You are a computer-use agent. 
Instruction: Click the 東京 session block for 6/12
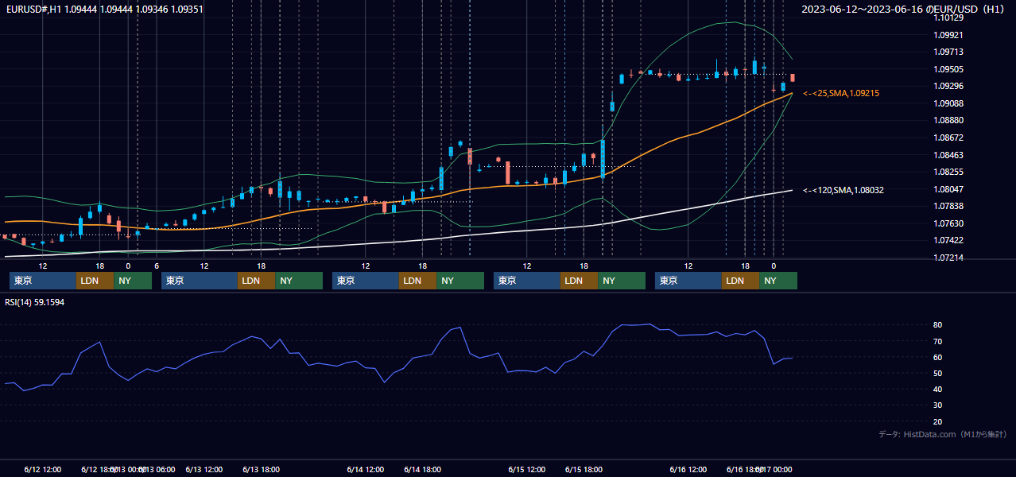pos(43,281)
